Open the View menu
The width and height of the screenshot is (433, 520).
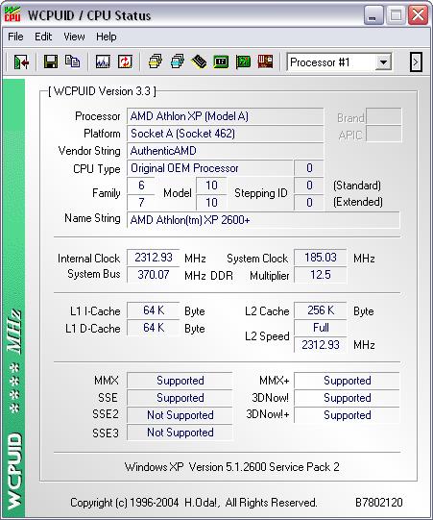(74, 37)
